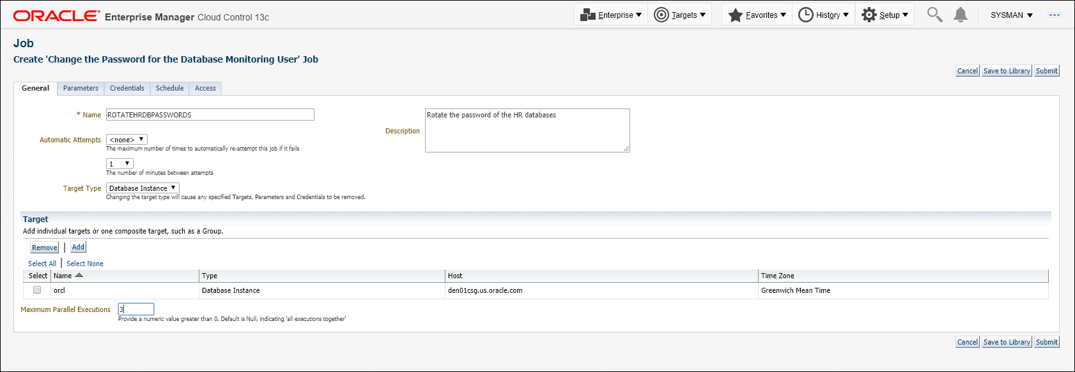Open the minutes between attempts dropdown
The height and width of the screenshot is (372, 1075).
[120, 164]
